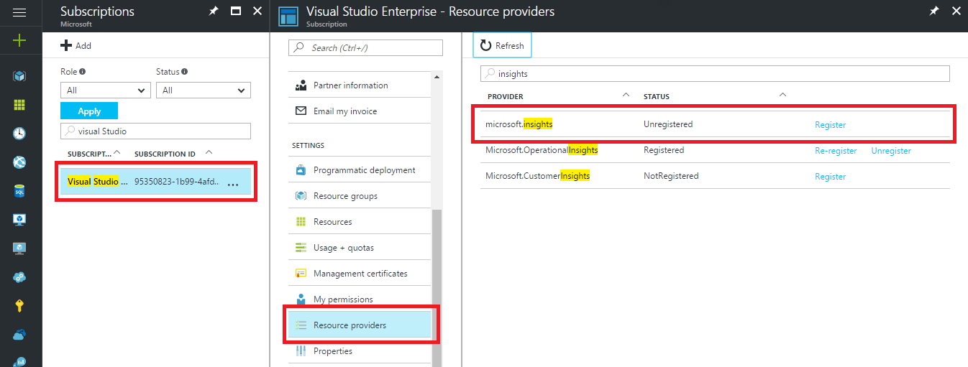Open the clock Recent icon in sidebar

(x=20, y=133)
